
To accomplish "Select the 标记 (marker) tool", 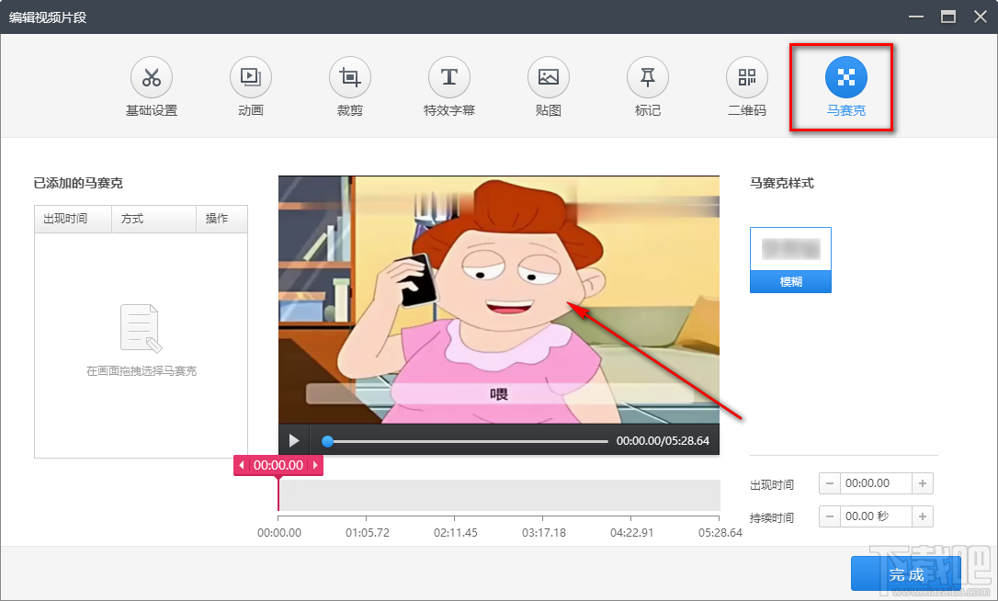I will point(647,87).
